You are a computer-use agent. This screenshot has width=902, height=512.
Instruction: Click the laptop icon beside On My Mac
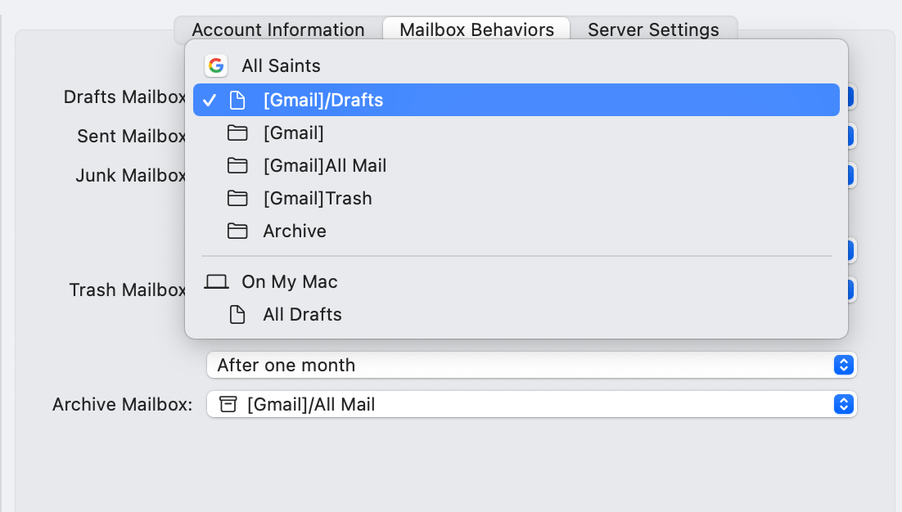click(216, 281)
